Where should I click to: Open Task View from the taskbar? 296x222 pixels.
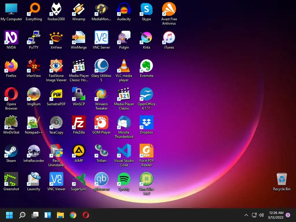coord(35,215)
